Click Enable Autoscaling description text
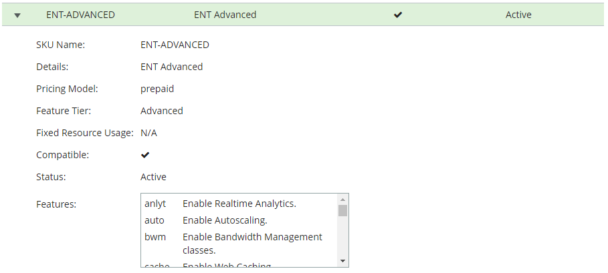The height and width of the screenshot is (273, 608). point(225,220)
